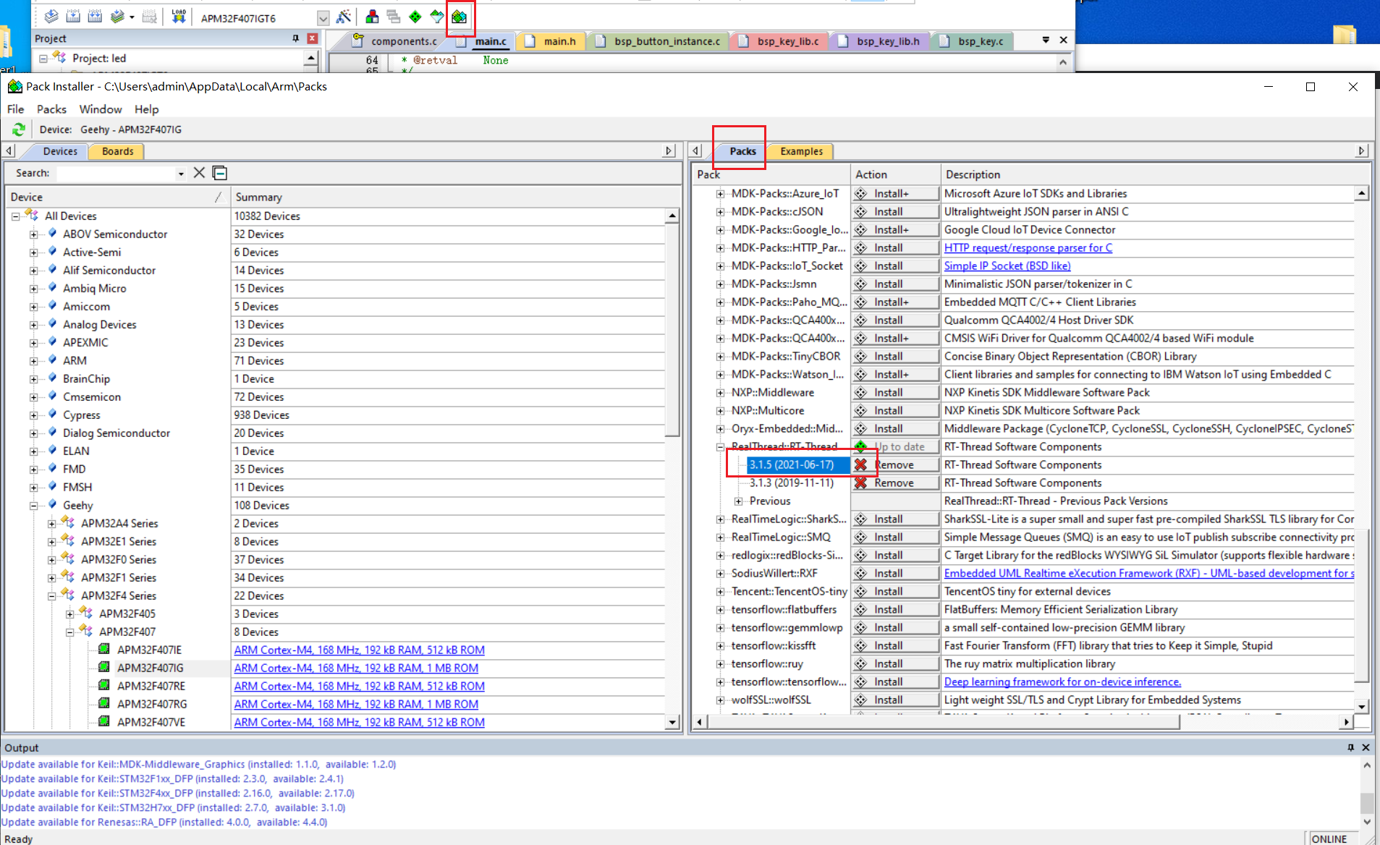Viewport: 1380px width, 845px height.
Task: Switch to the Examples tab
Action: pos(801,151)
